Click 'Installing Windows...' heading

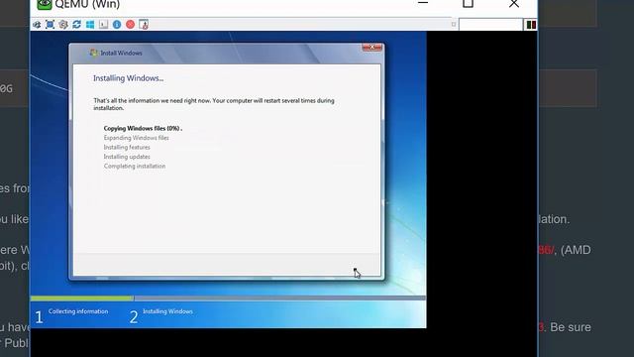pos(128,78)
